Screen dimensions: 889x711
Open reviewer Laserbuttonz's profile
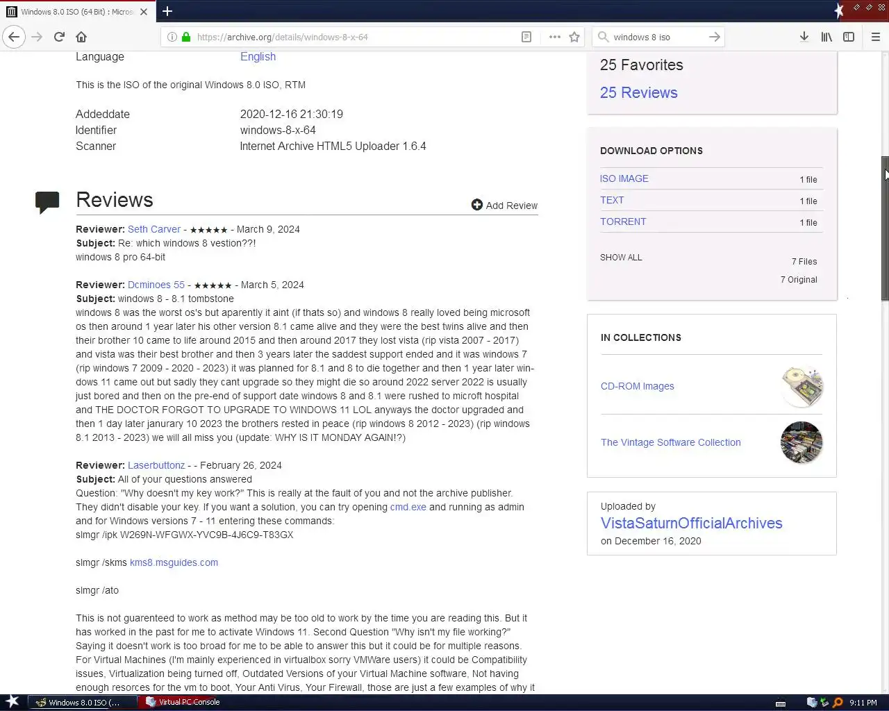pyautogui.click(x=156, y=465)
